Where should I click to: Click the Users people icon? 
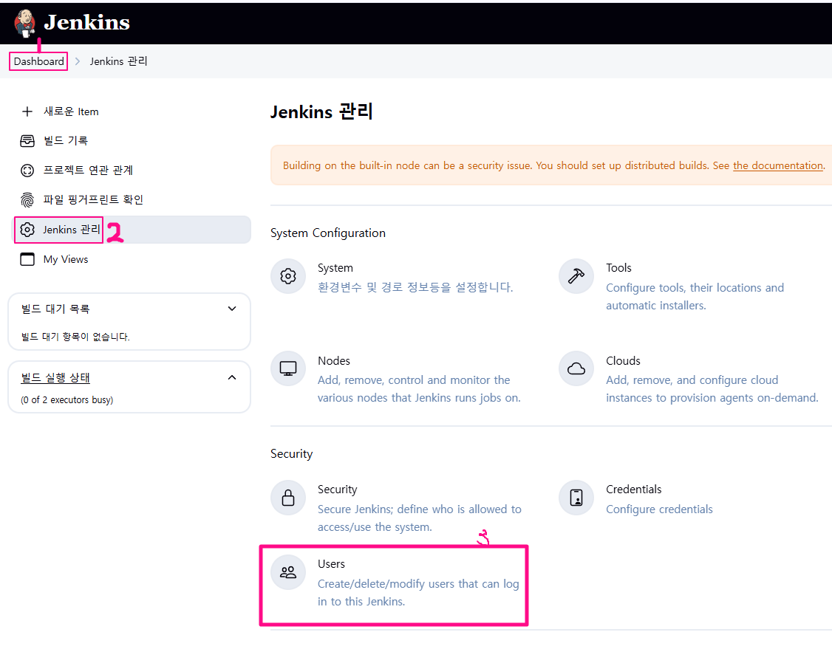pos(288,573)
